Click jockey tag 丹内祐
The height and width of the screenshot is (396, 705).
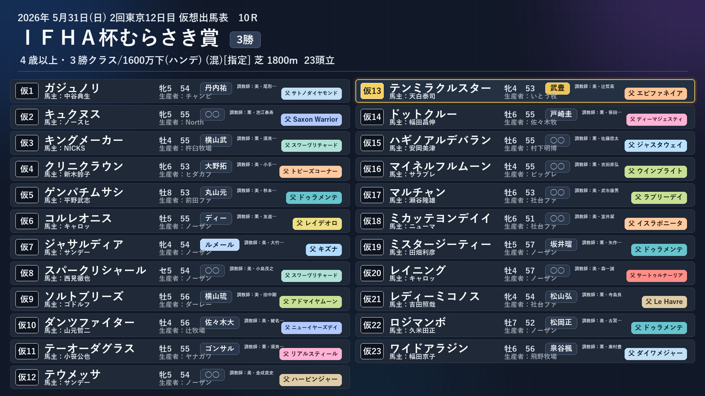(216, 88)
